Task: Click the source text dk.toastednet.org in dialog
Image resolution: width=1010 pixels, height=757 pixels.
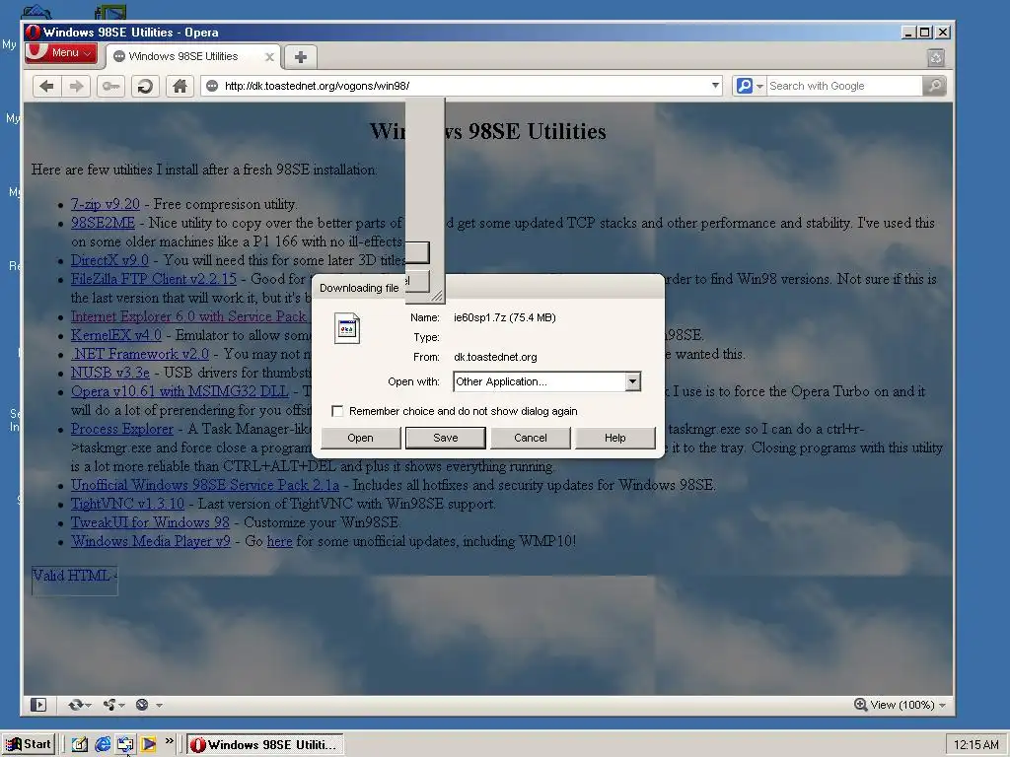Action: (x=495, y=357)
